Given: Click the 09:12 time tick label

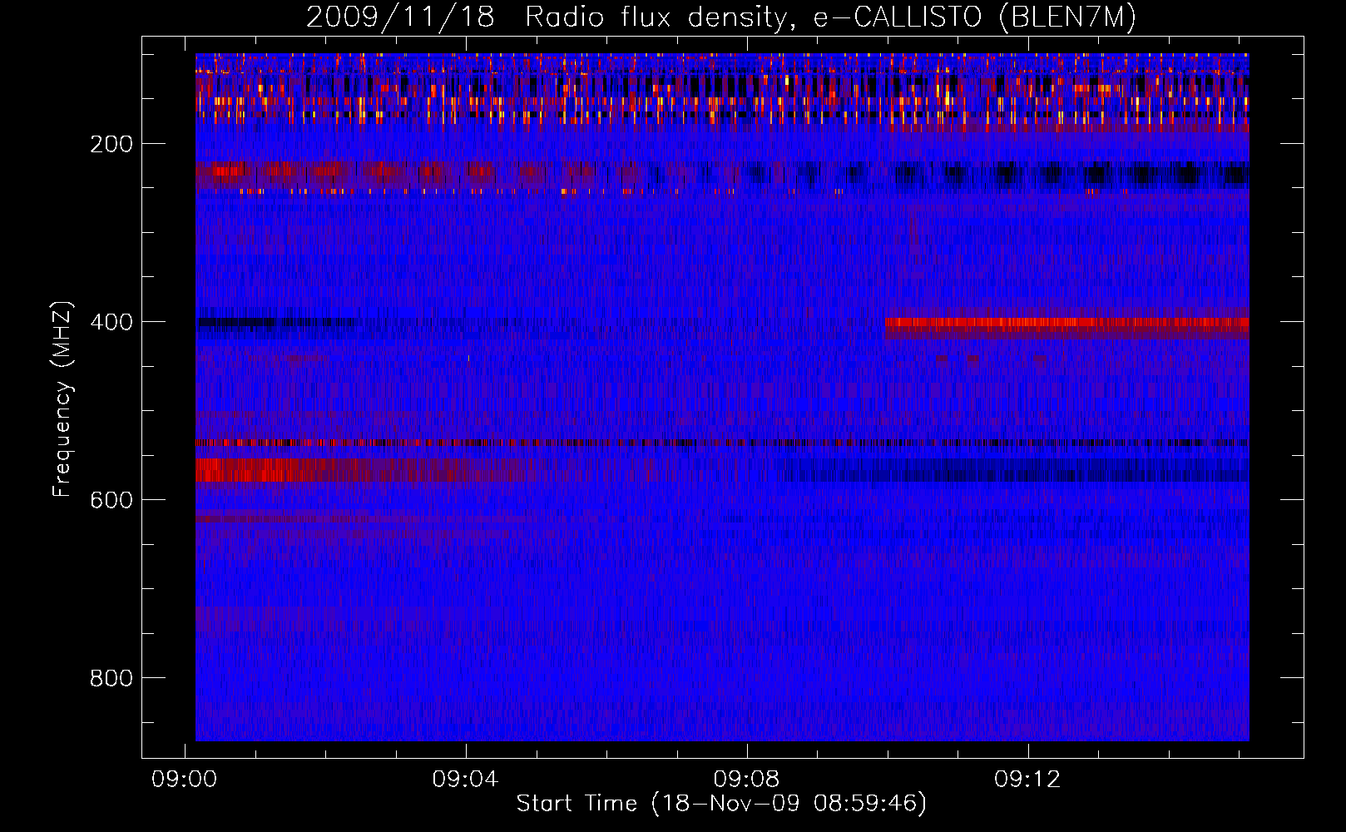Looking at the screenshot, I should [x=1027, y=779].
